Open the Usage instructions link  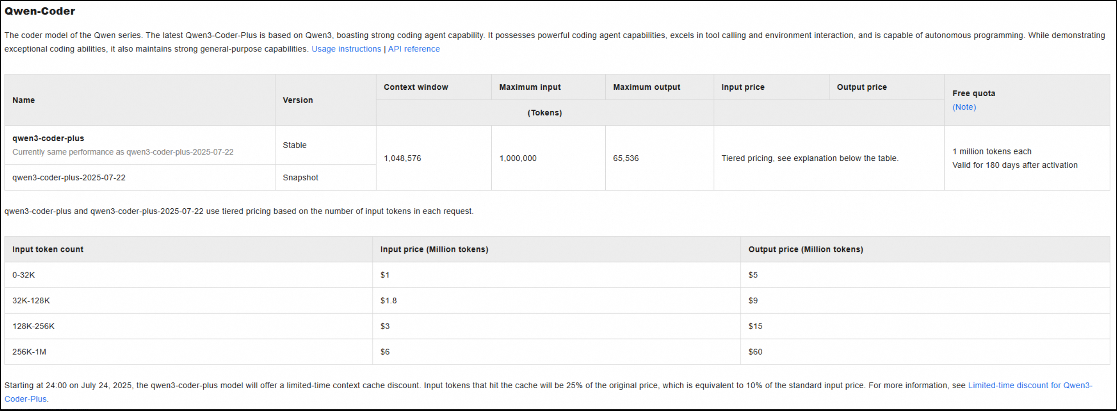[346, 49]
